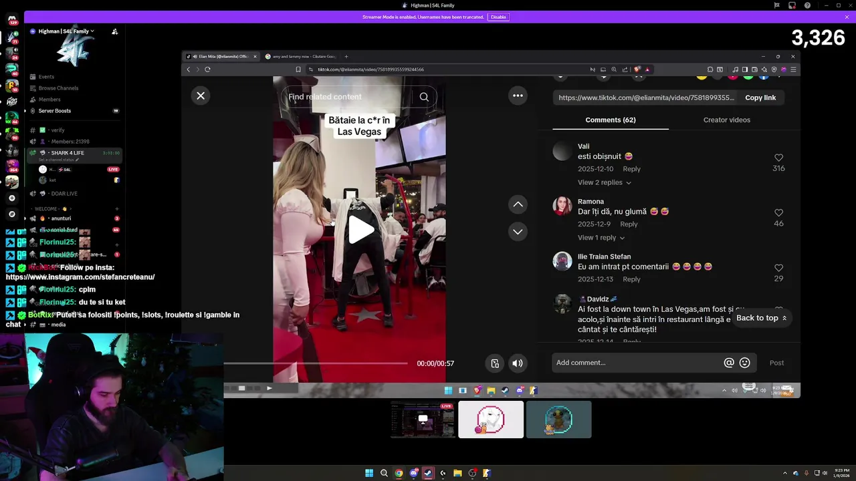Open Browse Channels in the Discord sidebar
This screenshot has width=856, height=481.
click(x=58, y=88)
